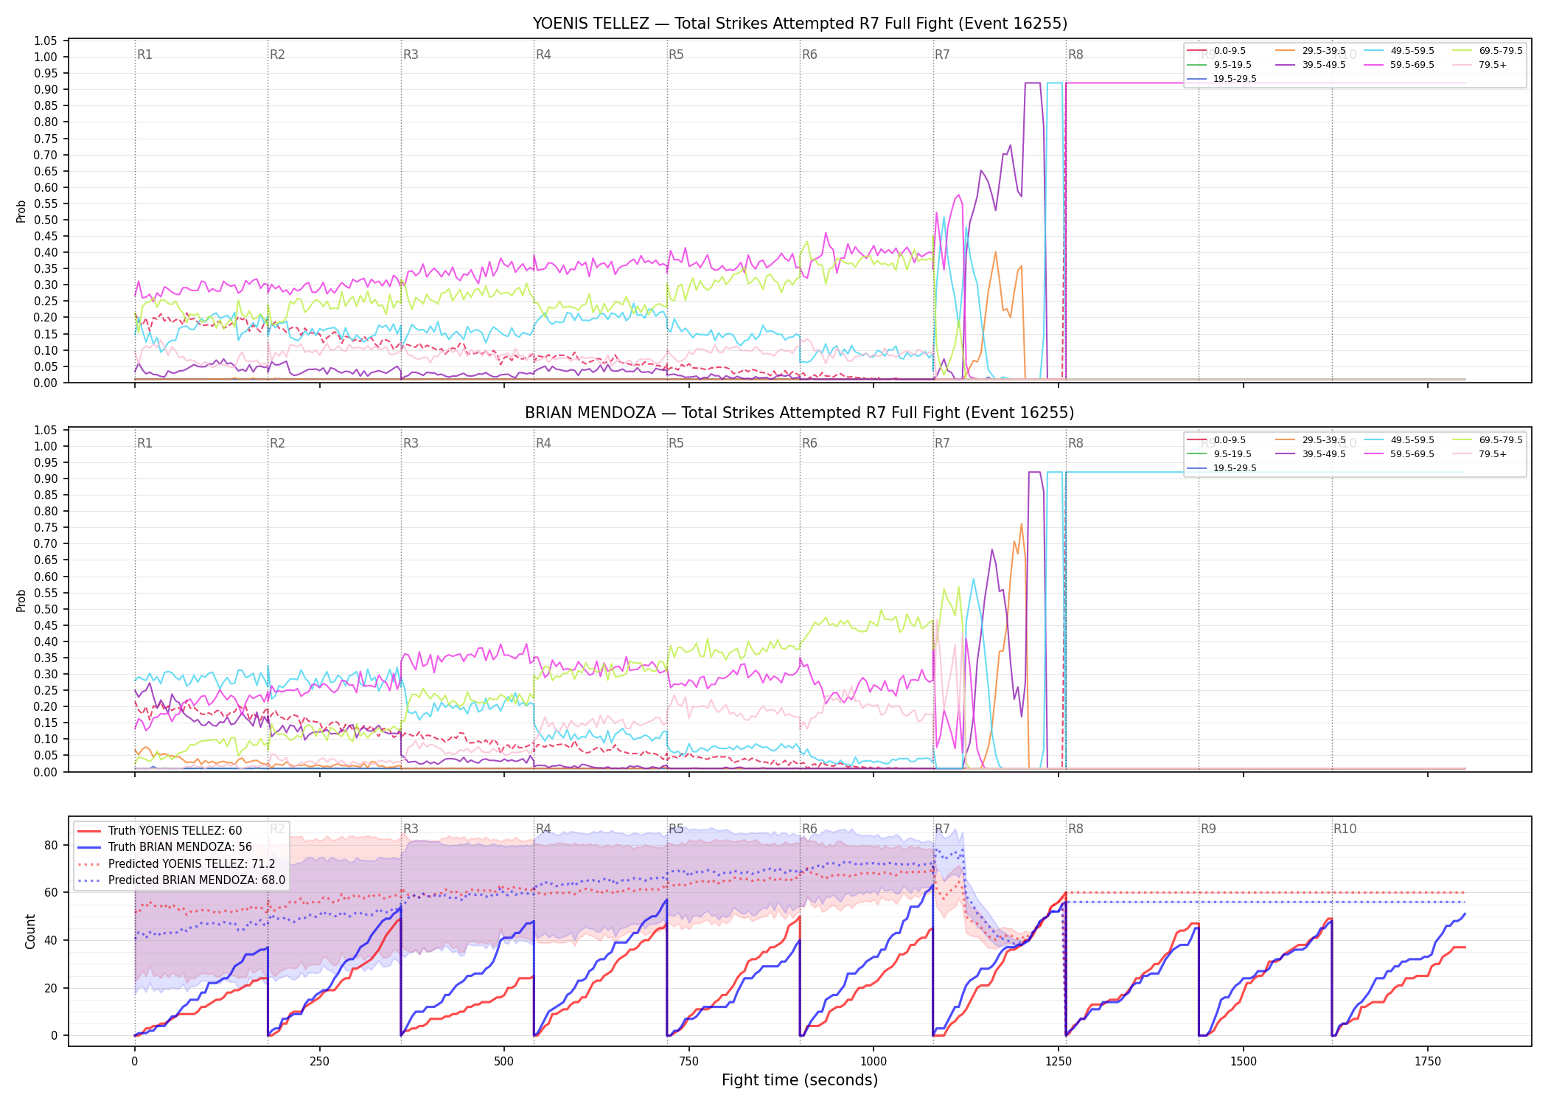Click the R10 round label in bottom chart
1548x1106 pixels.
(1345, 829)
